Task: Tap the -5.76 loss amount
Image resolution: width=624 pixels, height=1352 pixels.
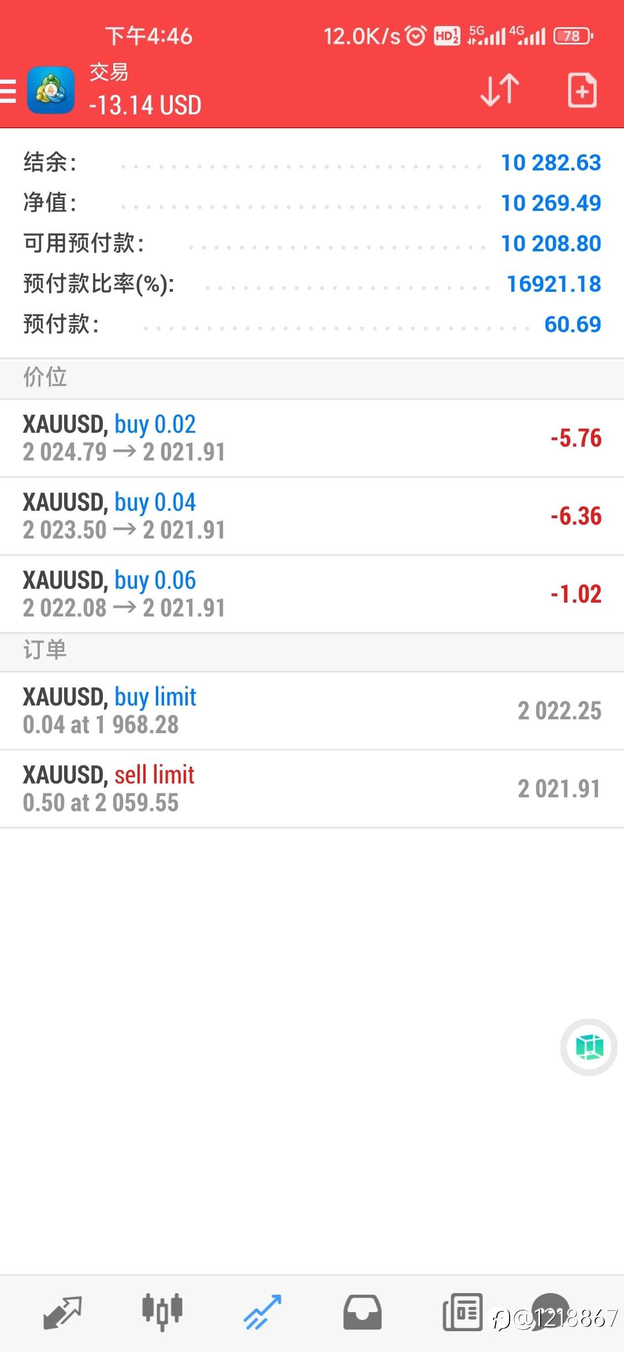Action: [x=576, y=438]
